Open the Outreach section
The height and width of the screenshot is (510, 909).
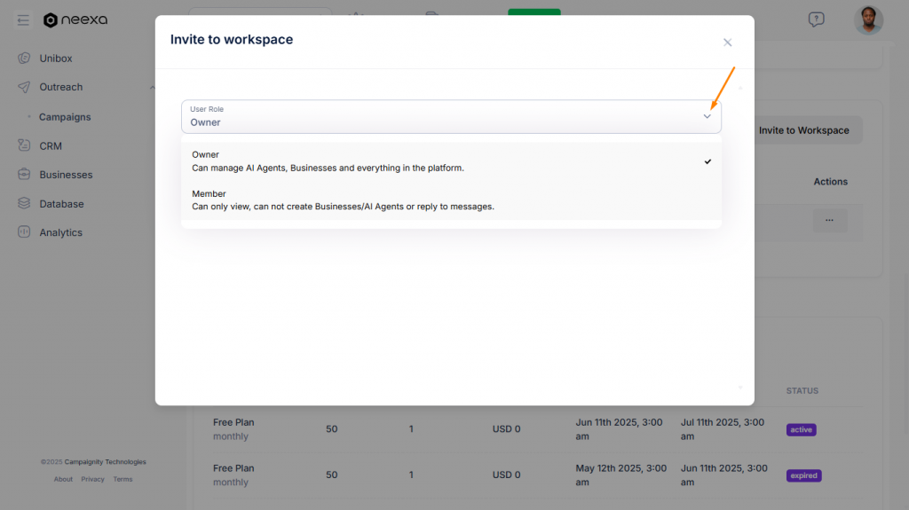(x=61, y=87)
